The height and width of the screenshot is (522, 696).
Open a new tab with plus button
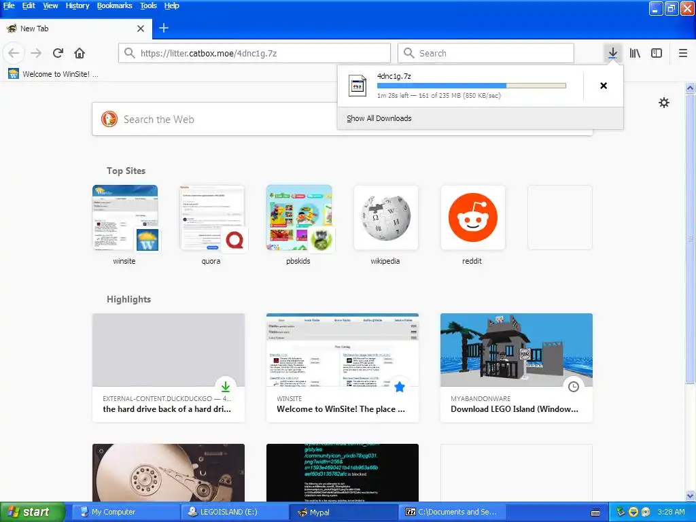(x=164, y=28)
